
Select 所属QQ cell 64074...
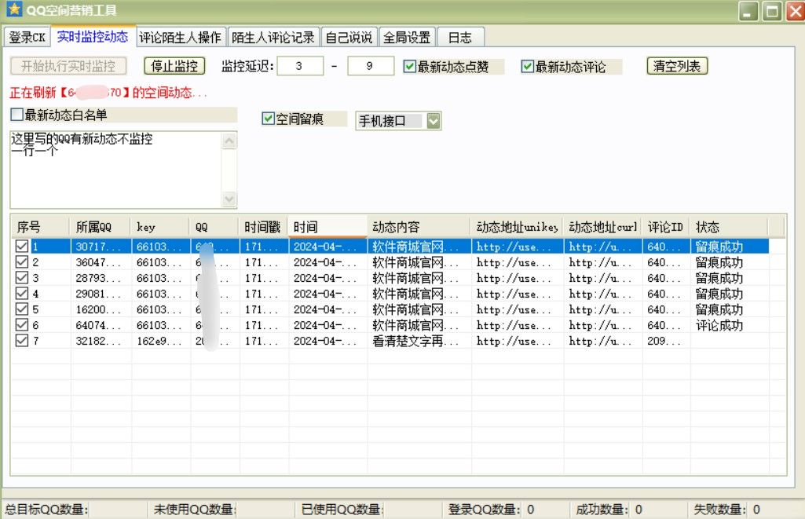click(x=101, y=325)
